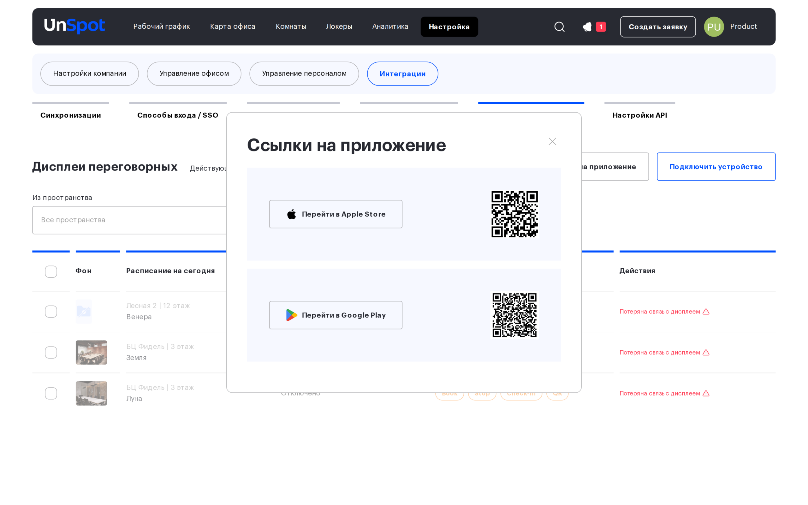Click warning icon in Венера row
The width and height of the screenshot is (808, 505).
[x=706, y=312]
